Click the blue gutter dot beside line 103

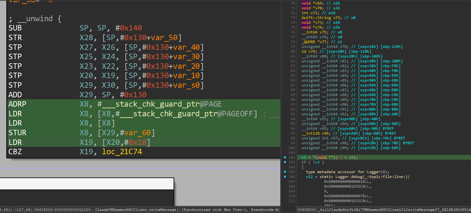coord(285,162)
